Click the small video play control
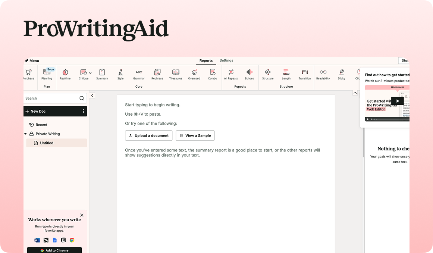 [x=368, y=119]
